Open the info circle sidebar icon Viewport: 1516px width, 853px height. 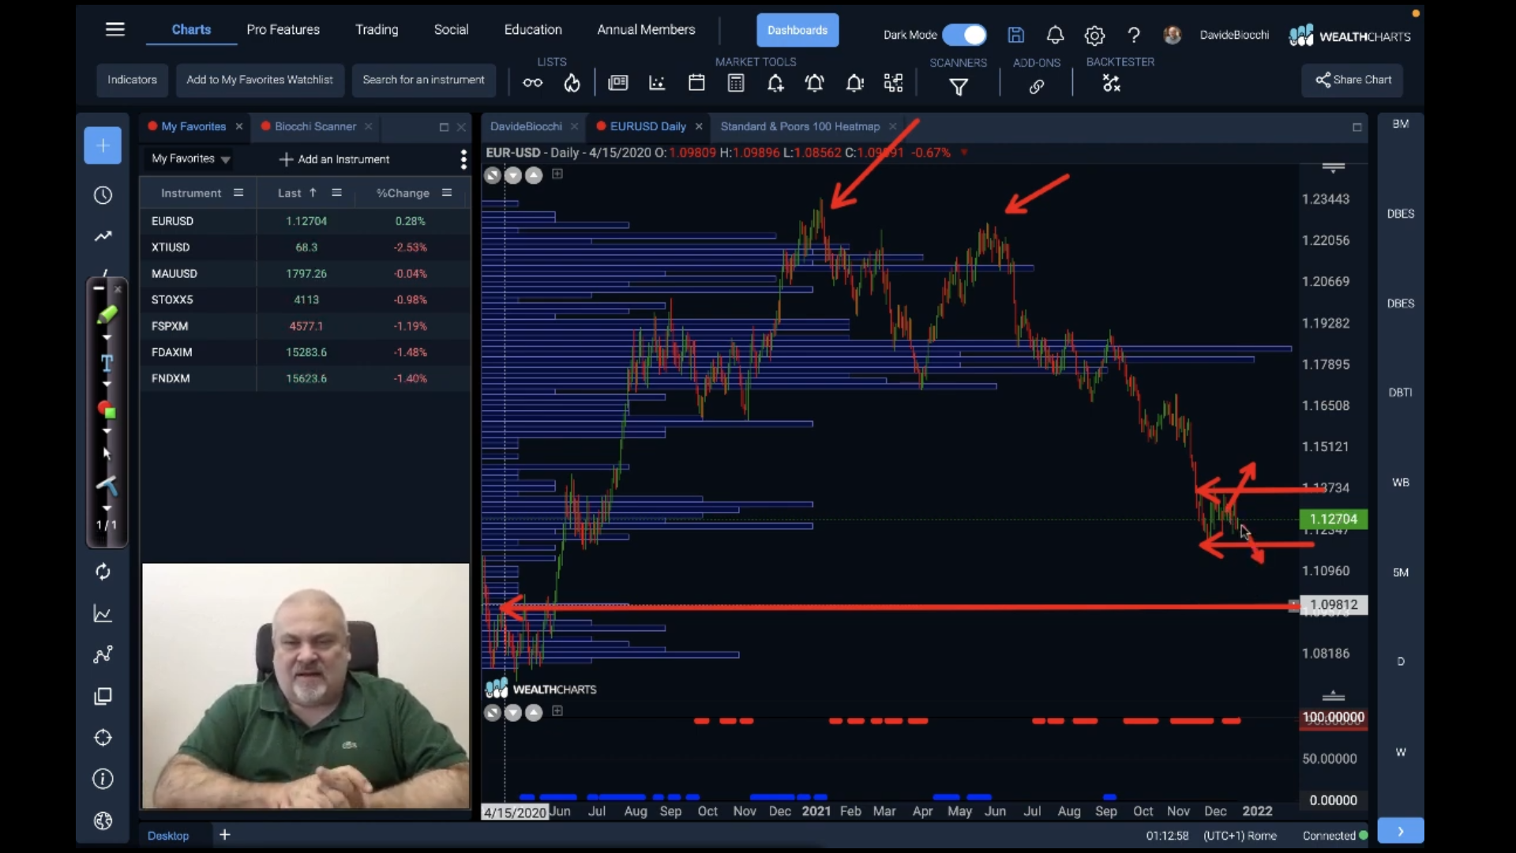pyautogui.click(x=103, y=779)
